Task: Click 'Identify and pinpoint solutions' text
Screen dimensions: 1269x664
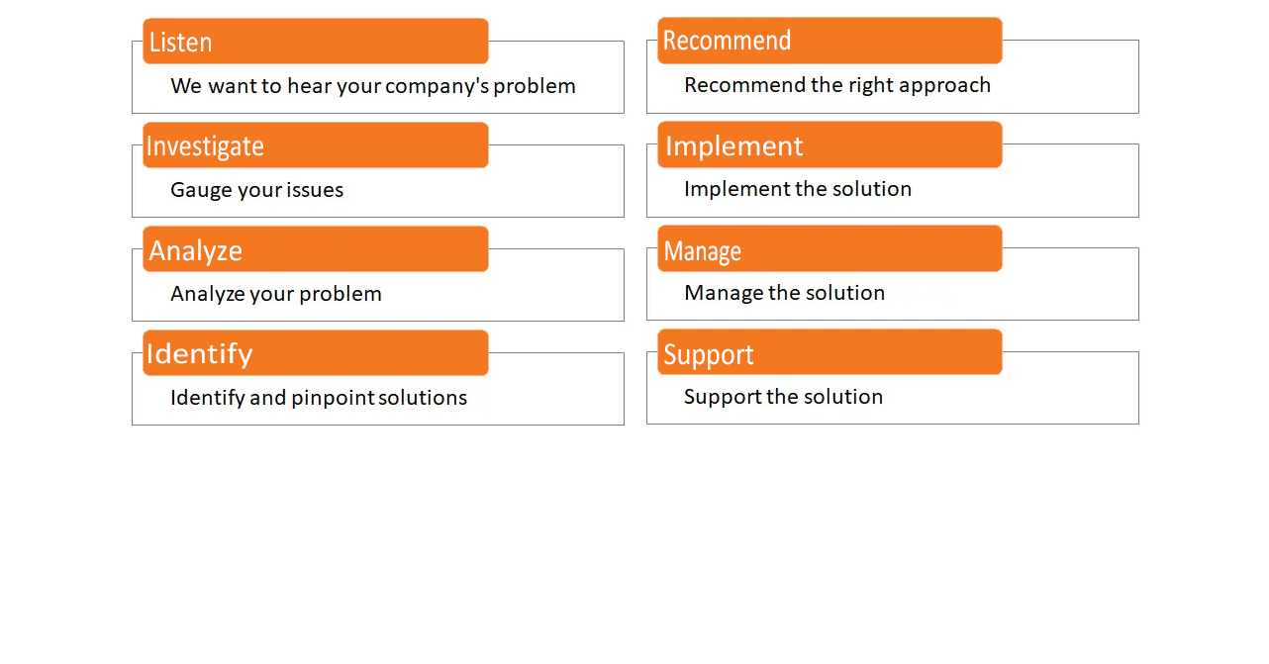Action: click(x=319, y=398)
